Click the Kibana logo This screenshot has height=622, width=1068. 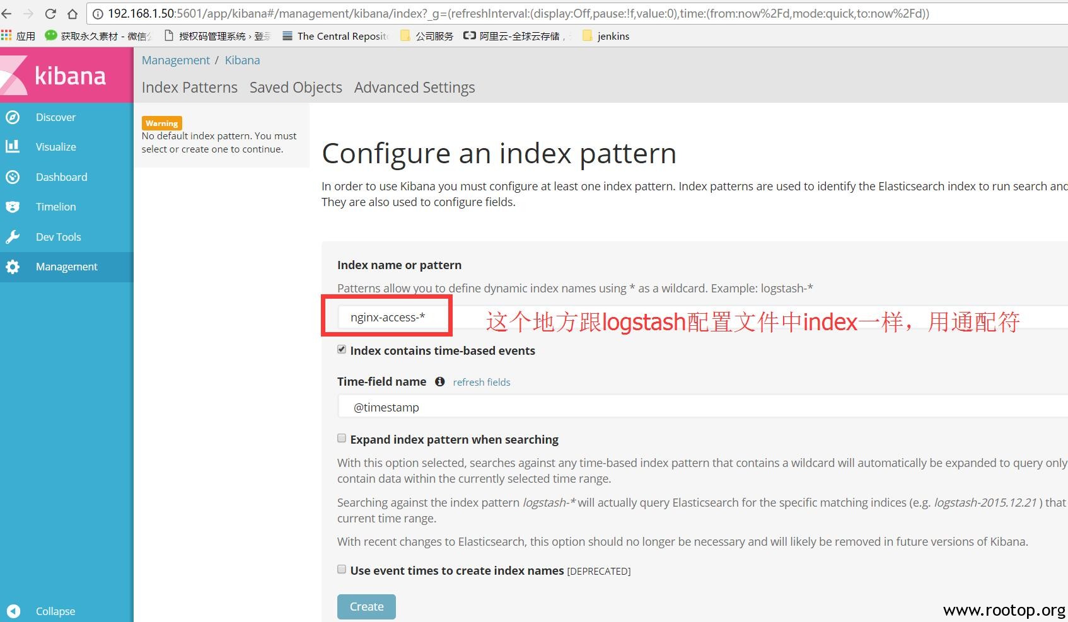coord(66,75)
